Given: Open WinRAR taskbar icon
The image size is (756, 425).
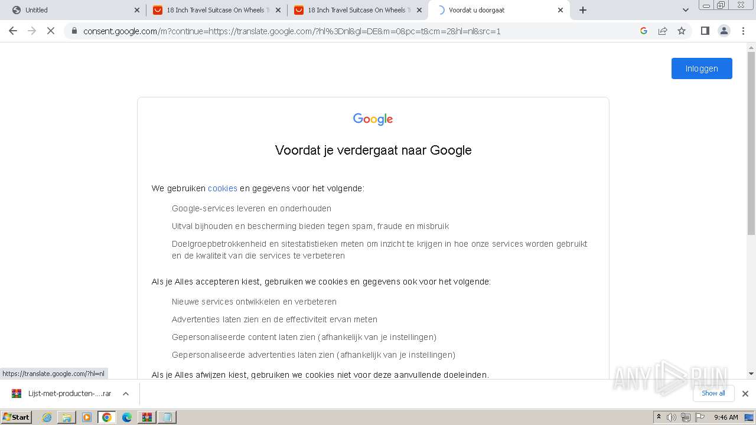Looking at the screenshot, I should pyautogui.click(x=147, y=417).
